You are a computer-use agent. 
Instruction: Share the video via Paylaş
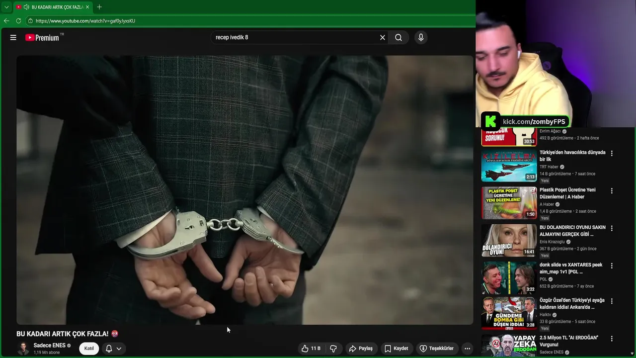coord(361,349)
